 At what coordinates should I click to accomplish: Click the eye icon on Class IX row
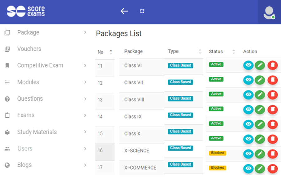point(248,110)
